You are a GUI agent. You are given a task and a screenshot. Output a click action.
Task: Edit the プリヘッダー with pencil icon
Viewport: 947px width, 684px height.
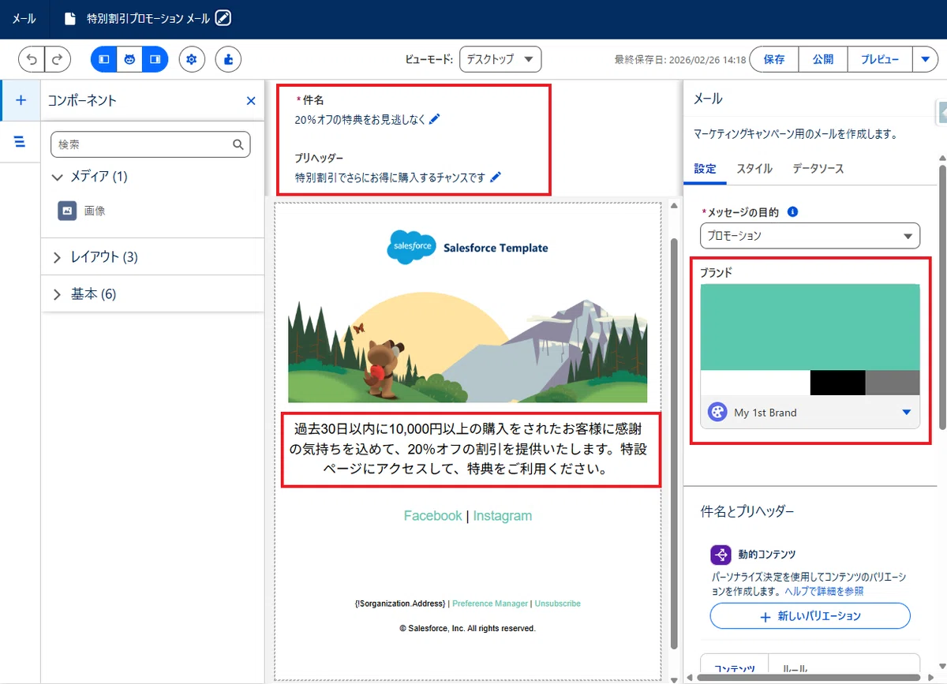(495, 178)
